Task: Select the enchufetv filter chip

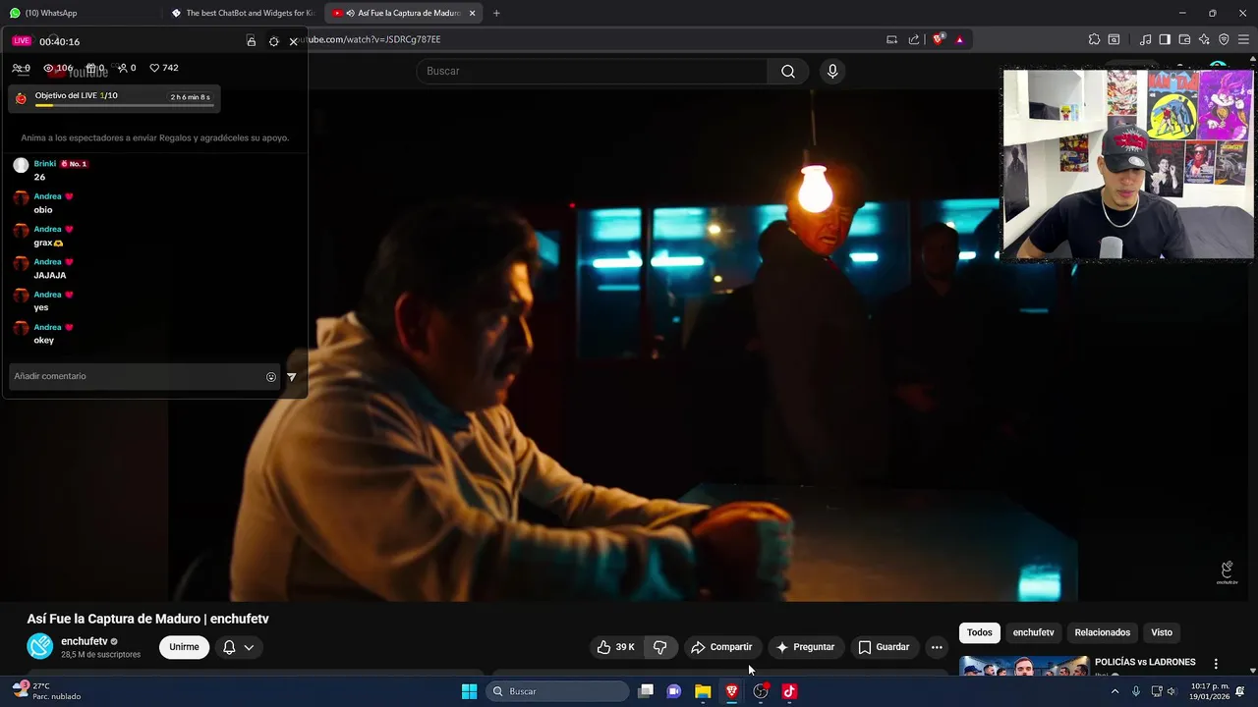Action: click(1033, 632)
